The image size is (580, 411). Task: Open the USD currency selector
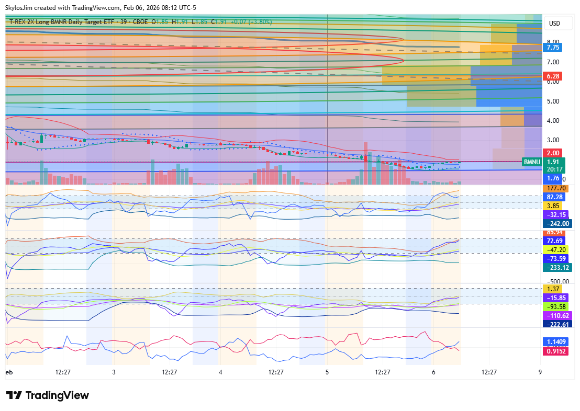point(554,24)
